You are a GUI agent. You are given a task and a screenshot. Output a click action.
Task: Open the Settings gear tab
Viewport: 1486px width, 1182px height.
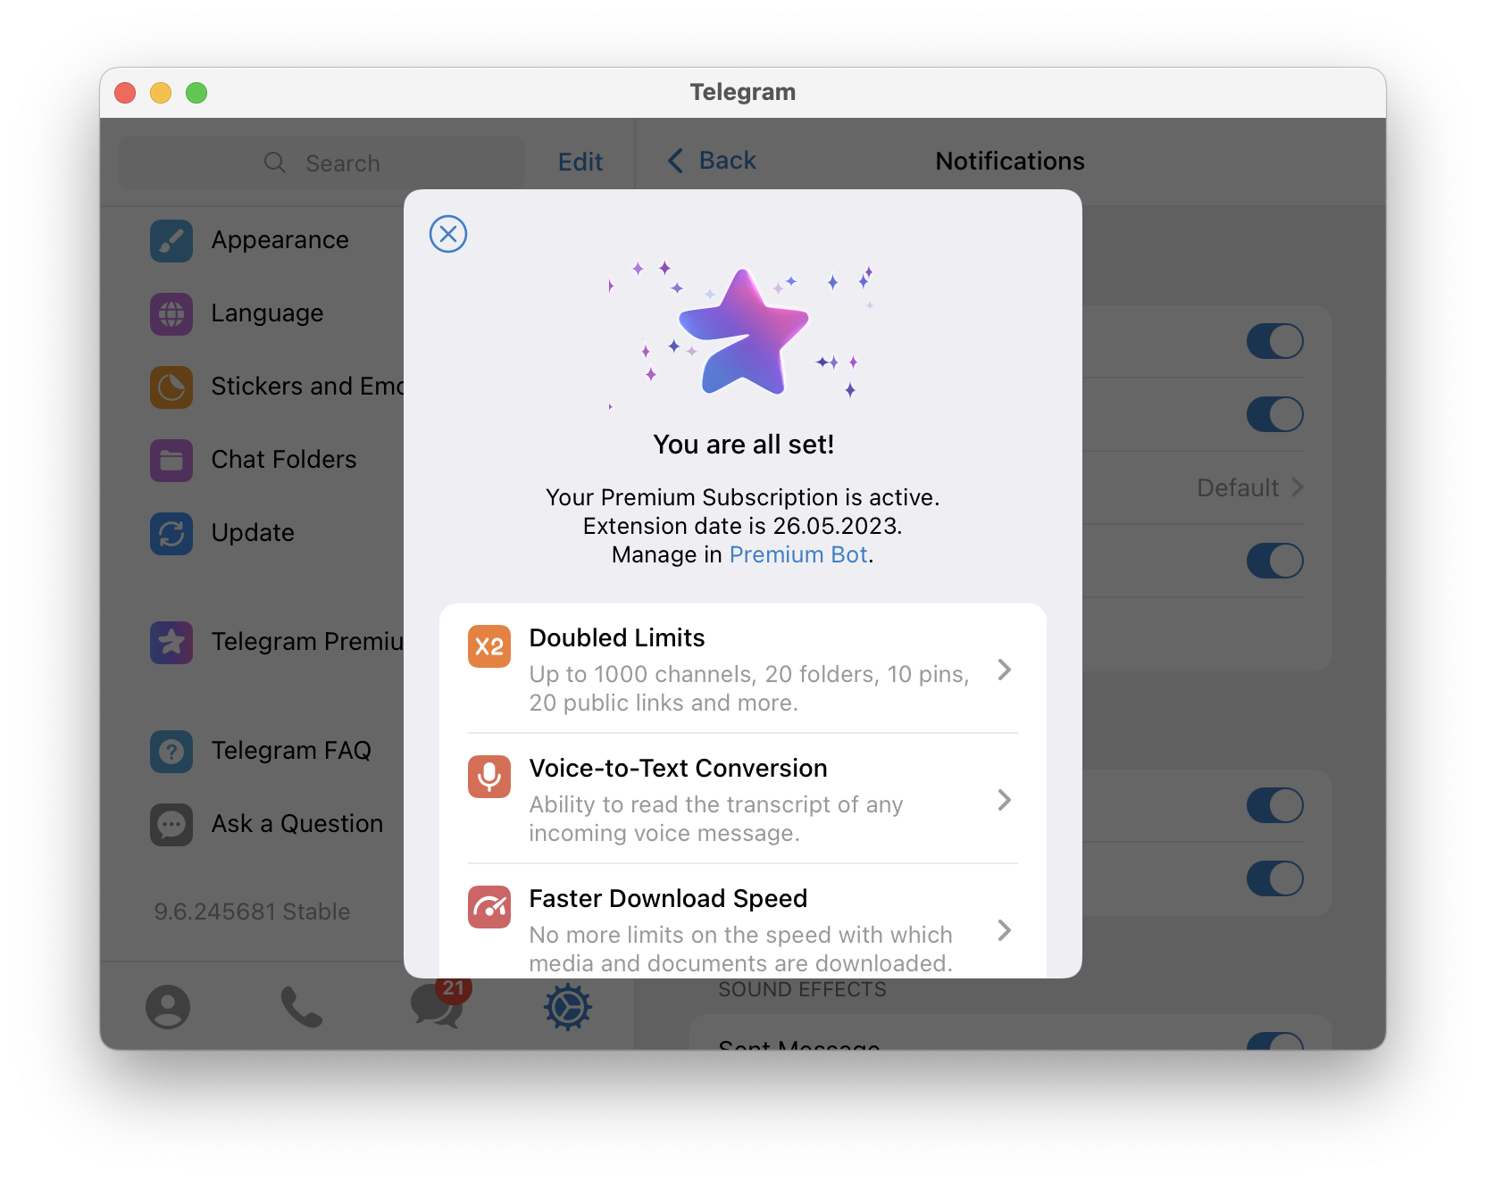[x=568, y=1007]
